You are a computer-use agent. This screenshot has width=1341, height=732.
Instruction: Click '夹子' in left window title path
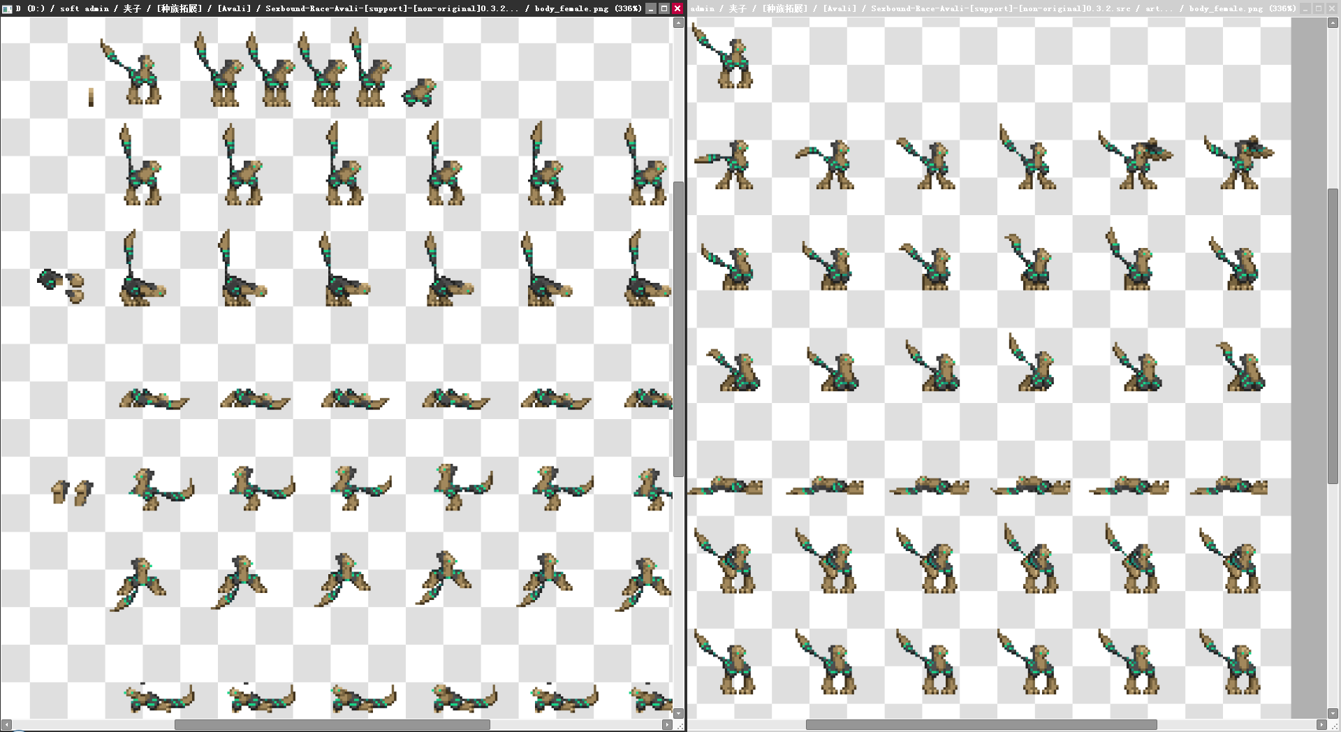(132, 8)
